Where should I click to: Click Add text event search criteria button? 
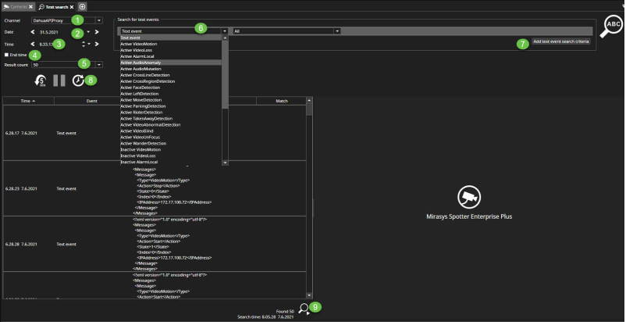click(x=560, y=41)
